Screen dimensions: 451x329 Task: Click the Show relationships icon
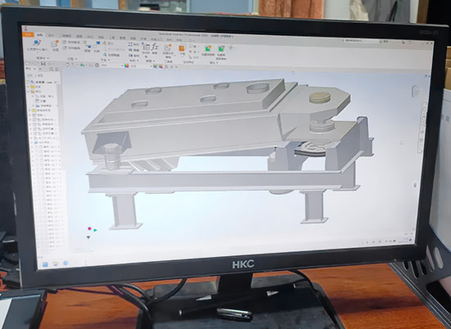[x=104, y=43]
